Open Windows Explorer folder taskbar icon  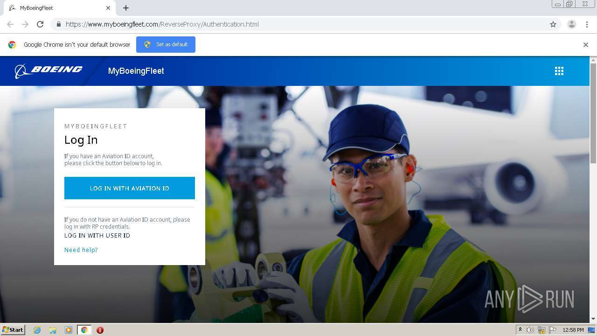tap(53, 330)
